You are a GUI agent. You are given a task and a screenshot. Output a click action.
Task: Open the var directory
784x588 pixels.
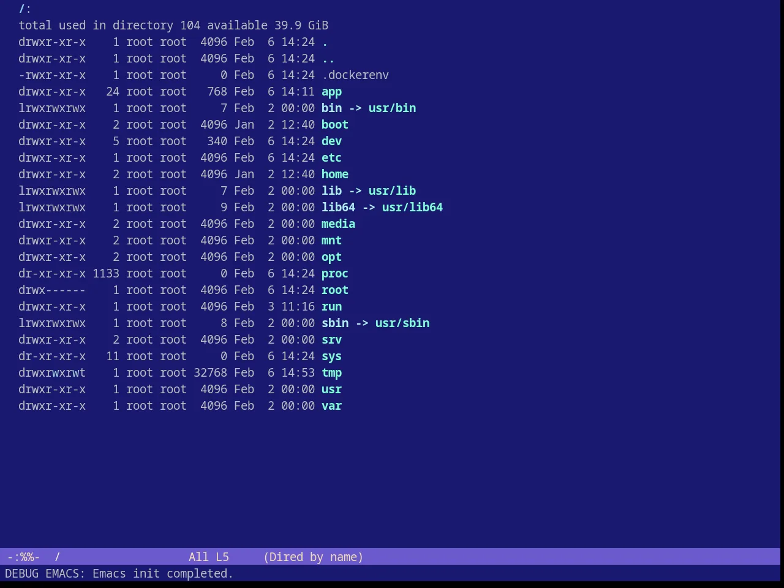pos(331,406)
